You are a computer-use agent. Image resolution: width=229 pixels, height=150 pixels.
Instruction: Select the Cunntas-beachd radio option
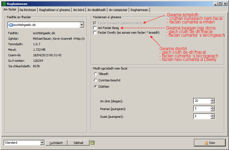pos(96,80)
